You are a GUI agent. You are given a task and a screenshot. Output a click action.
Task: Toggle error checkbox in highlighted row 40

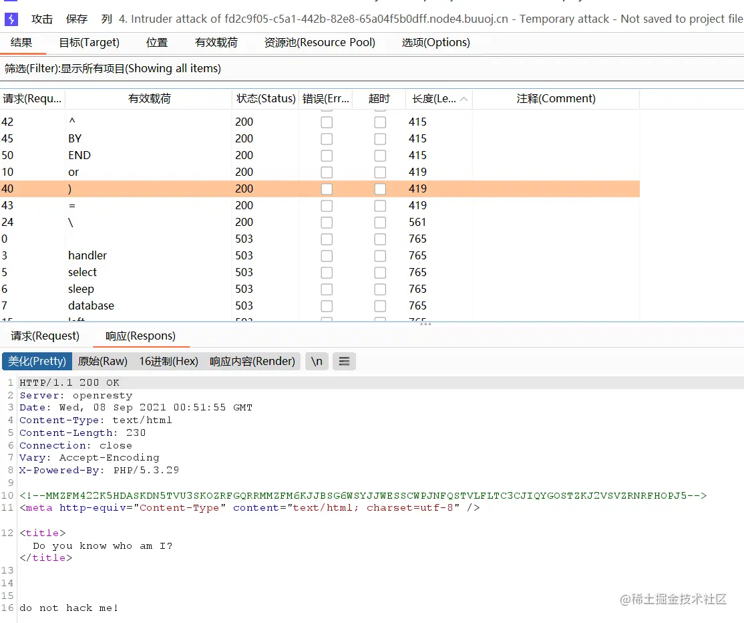click(x=327, y=189)
